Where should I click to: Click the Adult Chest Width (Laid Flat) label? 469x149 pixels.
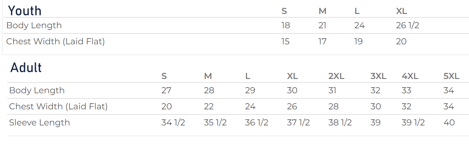58,106
